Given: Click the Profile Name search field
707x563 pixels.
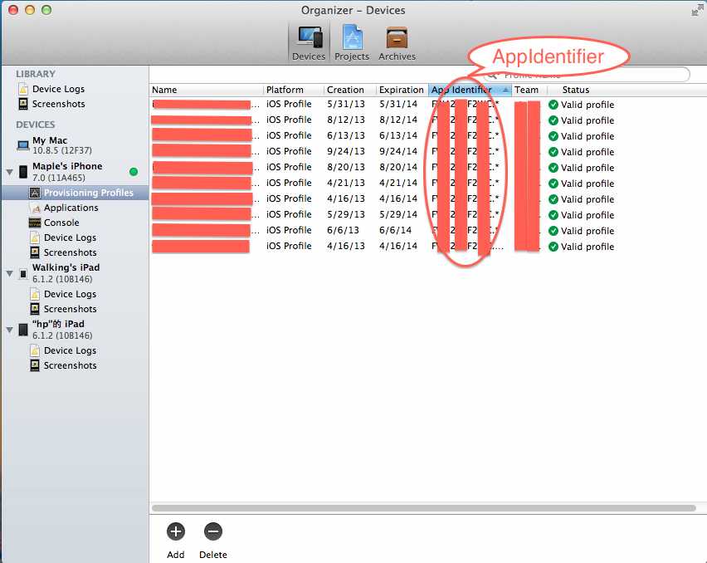Looking at the screenshot, I should tap(586, 75).
